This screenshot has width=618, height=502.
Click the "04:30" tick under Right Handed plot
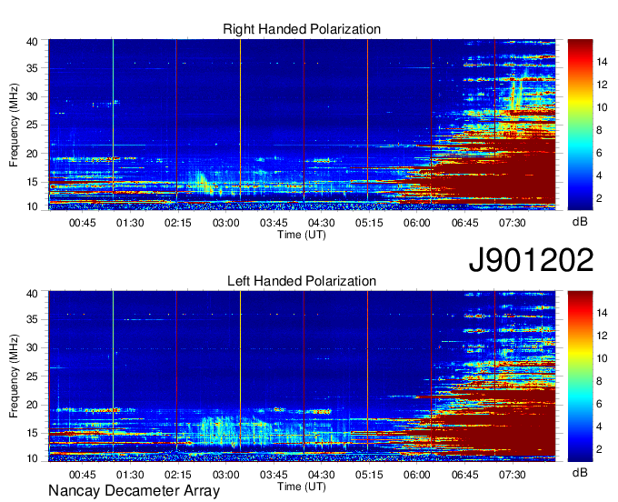coord(321,223)
